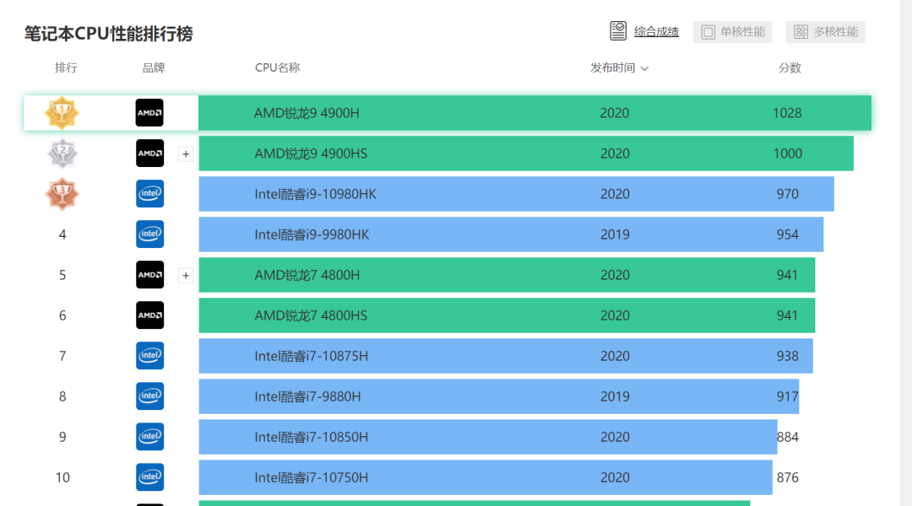Click Intel logo in the i9-10980HK row
This screenshot has height=506, width=912.
coord(149,193)
